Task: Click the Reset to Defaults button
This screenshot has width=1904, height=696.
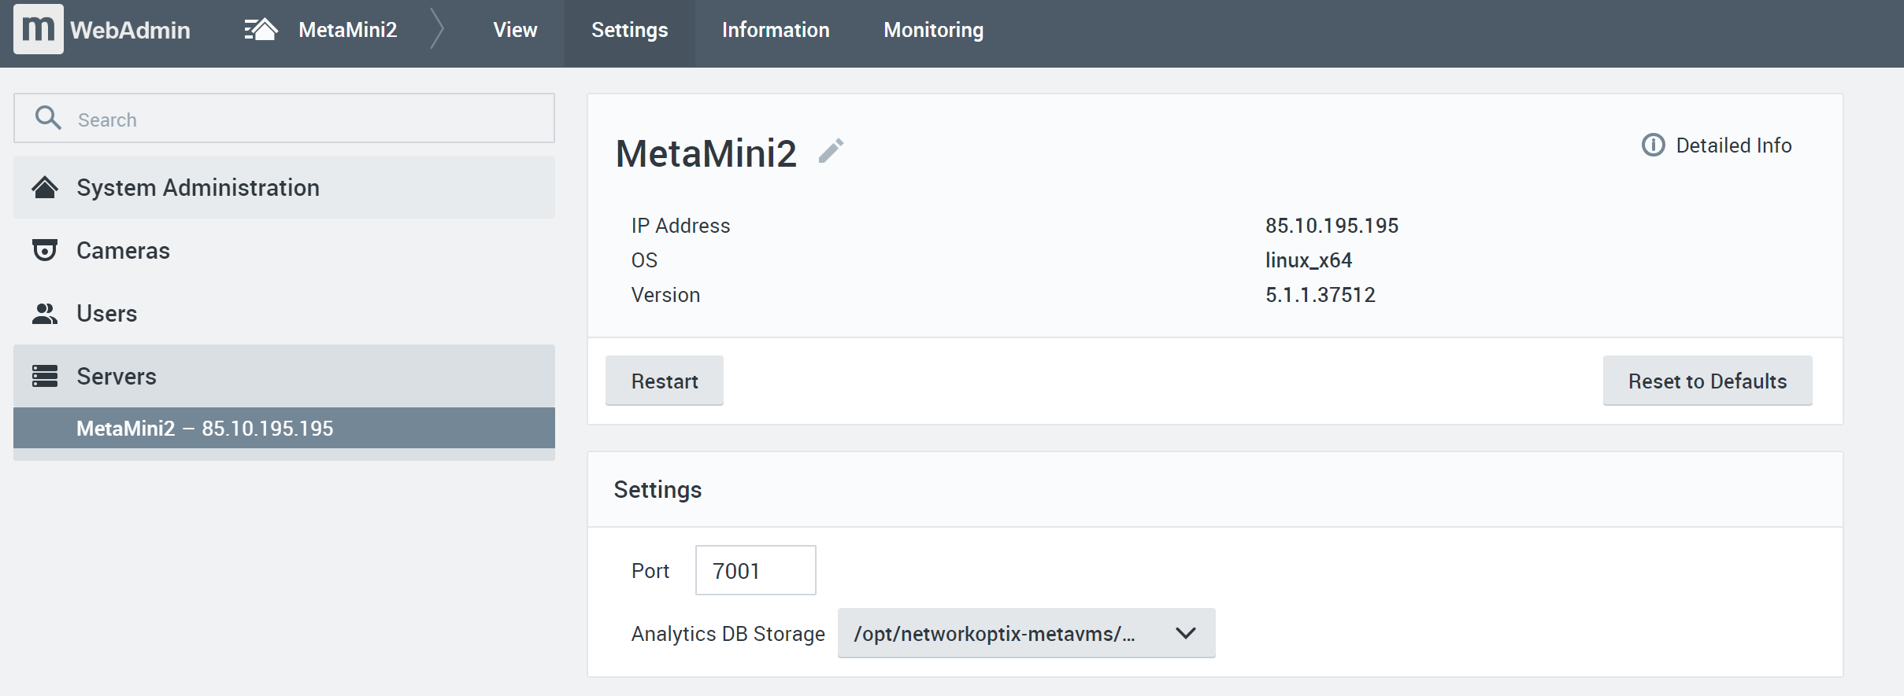Action: coord(1706,381)
